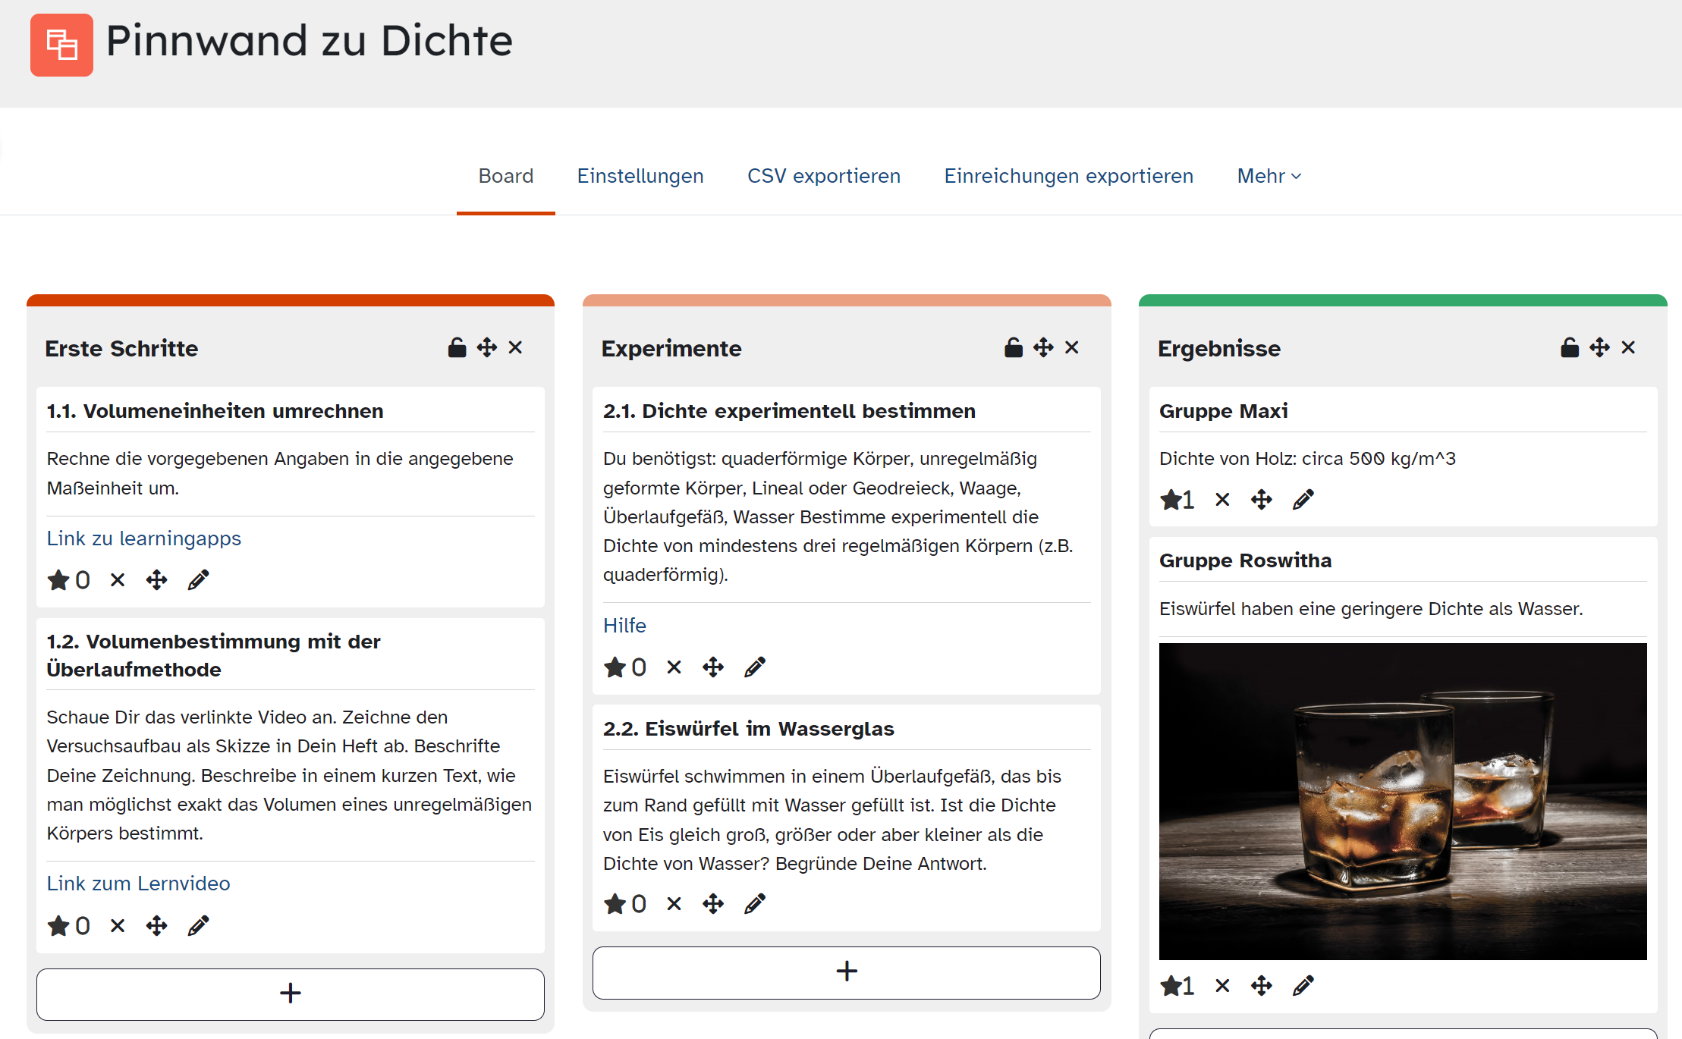Open the Link zu learningapps link

point(143,538)
